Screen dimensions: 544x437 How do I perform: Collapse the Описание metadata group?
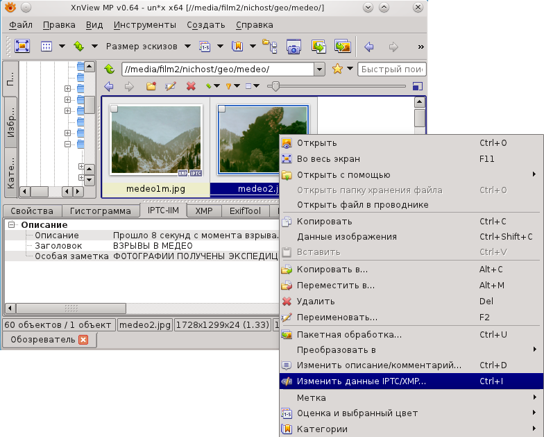12,225
